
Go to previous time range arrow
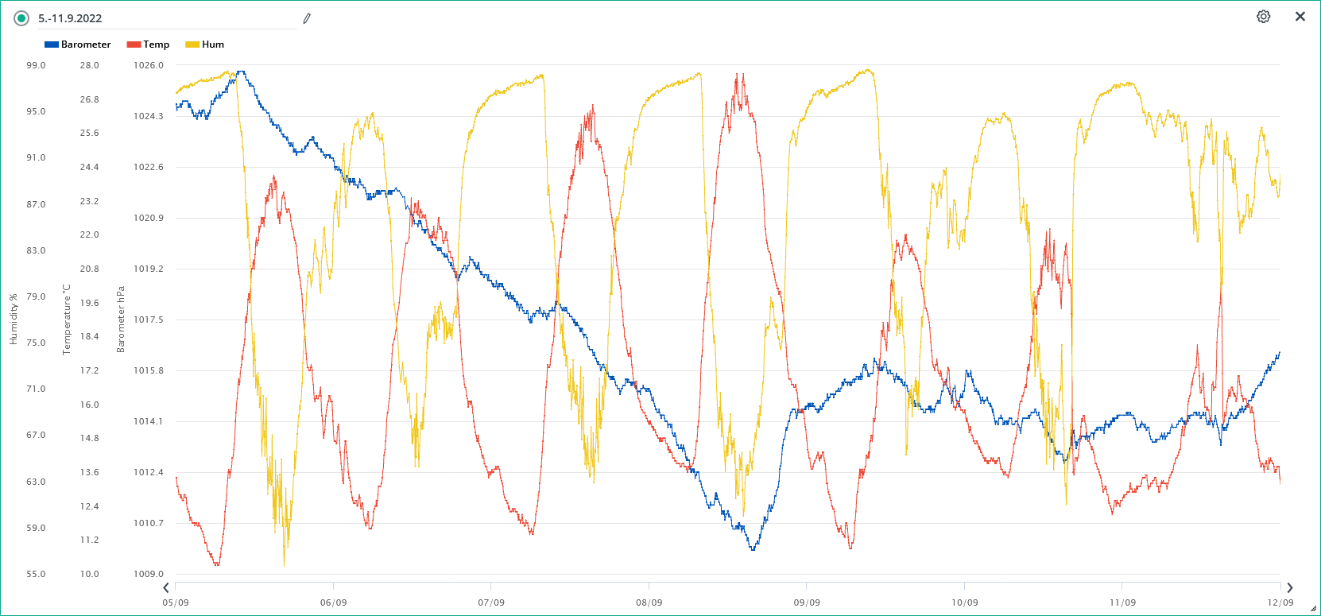tap(166, 588)
